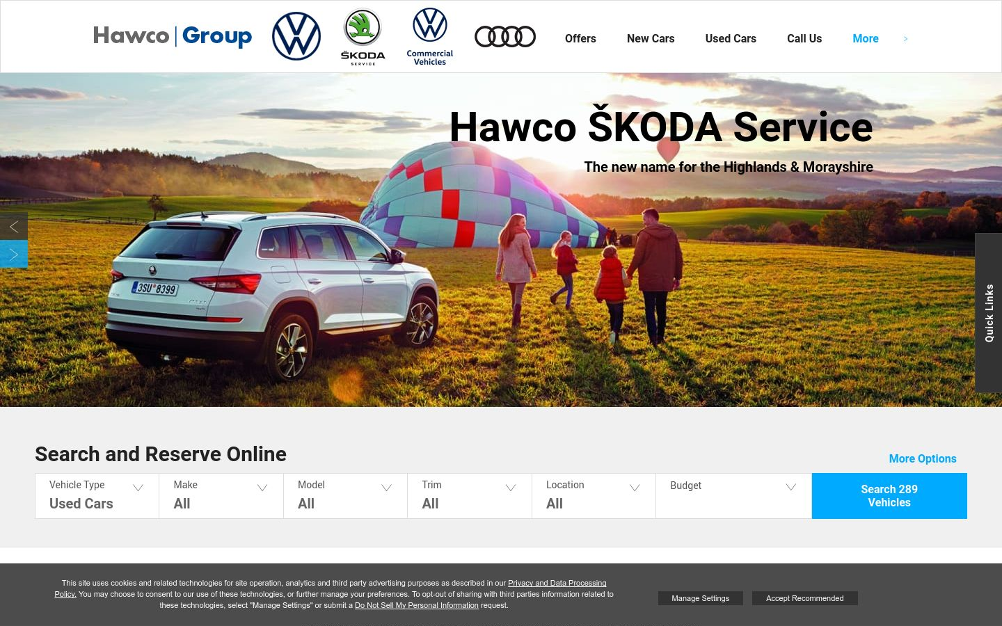The width and height of the screenshot is (1002, 626).
Task: Click the Audi four rings logo
Action: tap(505, 37)
